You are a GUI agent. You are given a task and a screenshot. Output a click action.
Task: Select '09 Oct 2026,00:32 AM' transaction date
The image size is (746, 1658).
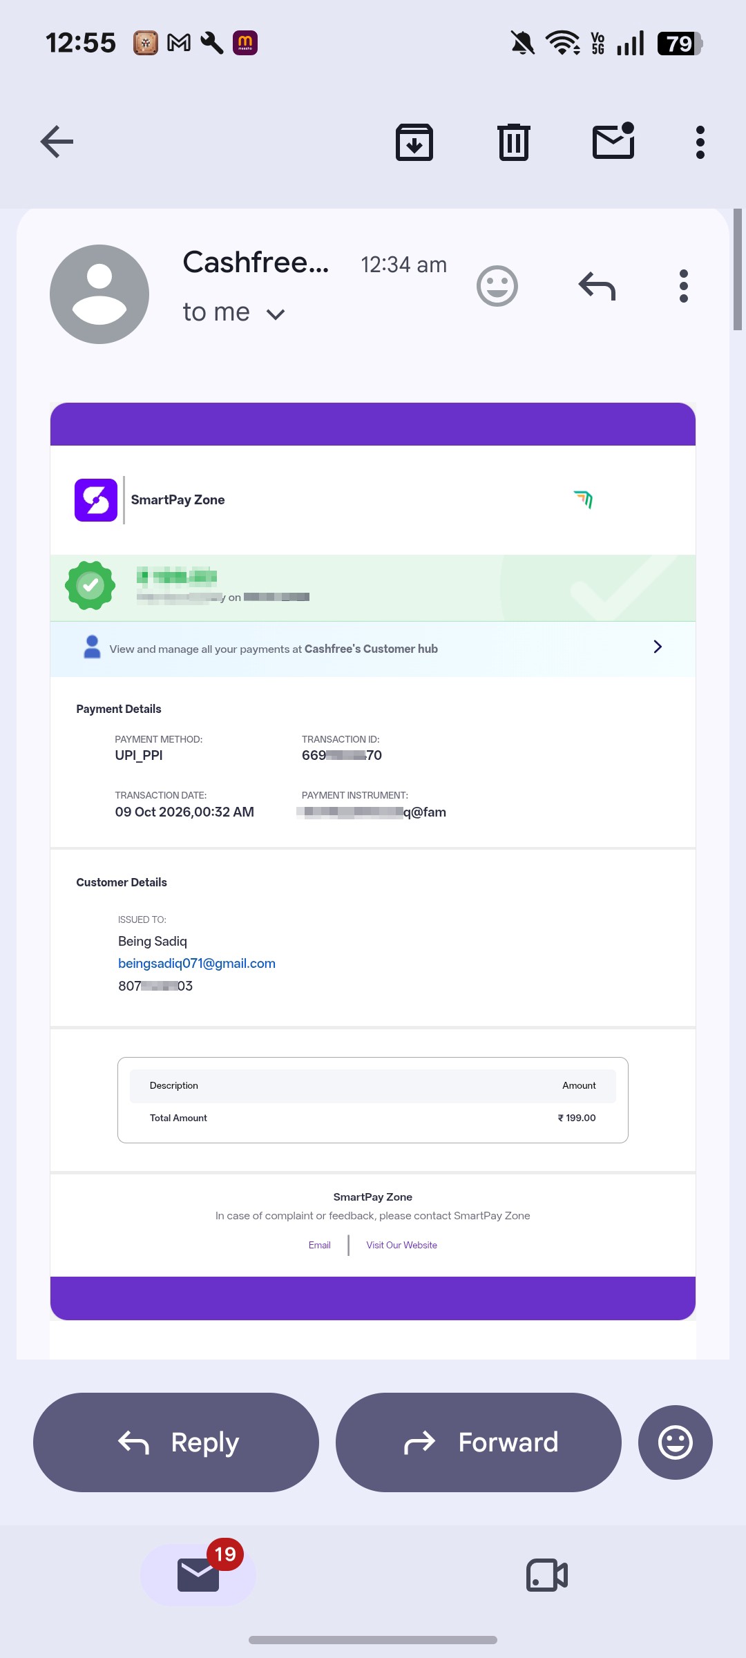(184, 812)
